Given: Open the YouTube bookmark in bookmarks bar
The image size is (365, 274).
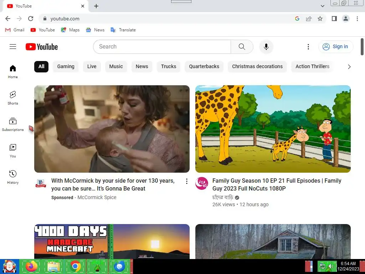Looking at the screenshot, I should (43, 30).
